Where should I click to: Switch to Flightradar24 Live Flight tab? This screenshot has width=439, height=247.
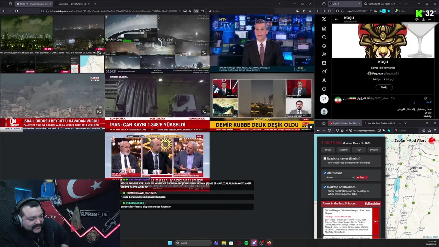[380, 4]
